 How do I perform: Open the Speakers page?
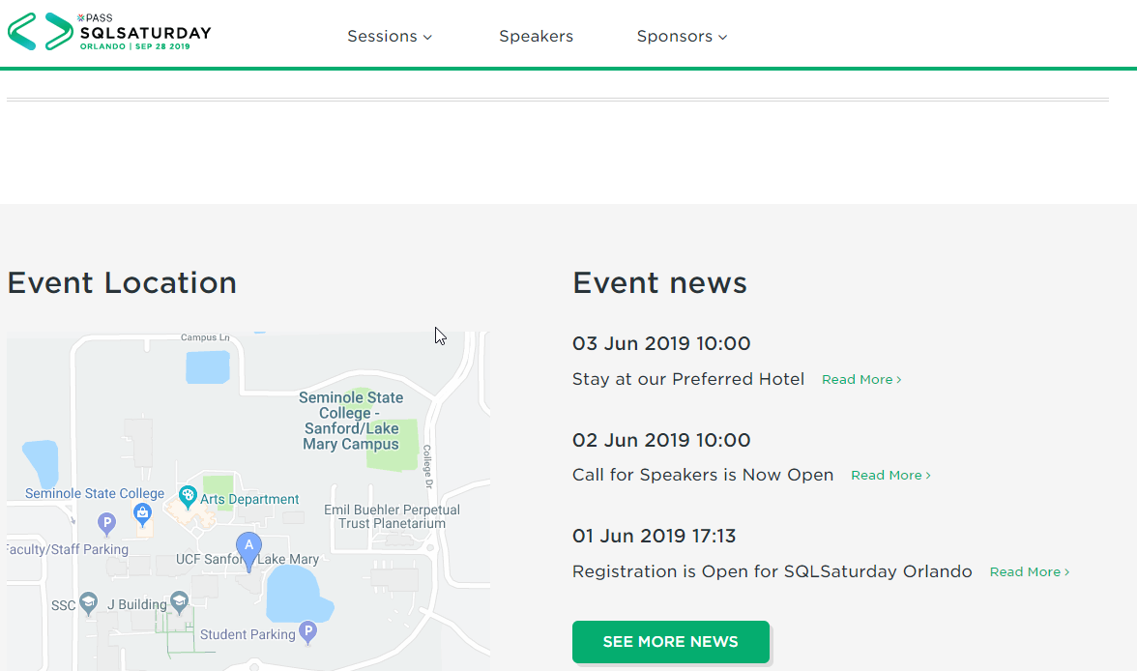pos(536,37)
